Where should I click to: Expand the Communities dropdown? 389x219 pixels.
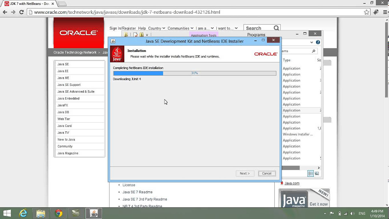tap(181, 28)
